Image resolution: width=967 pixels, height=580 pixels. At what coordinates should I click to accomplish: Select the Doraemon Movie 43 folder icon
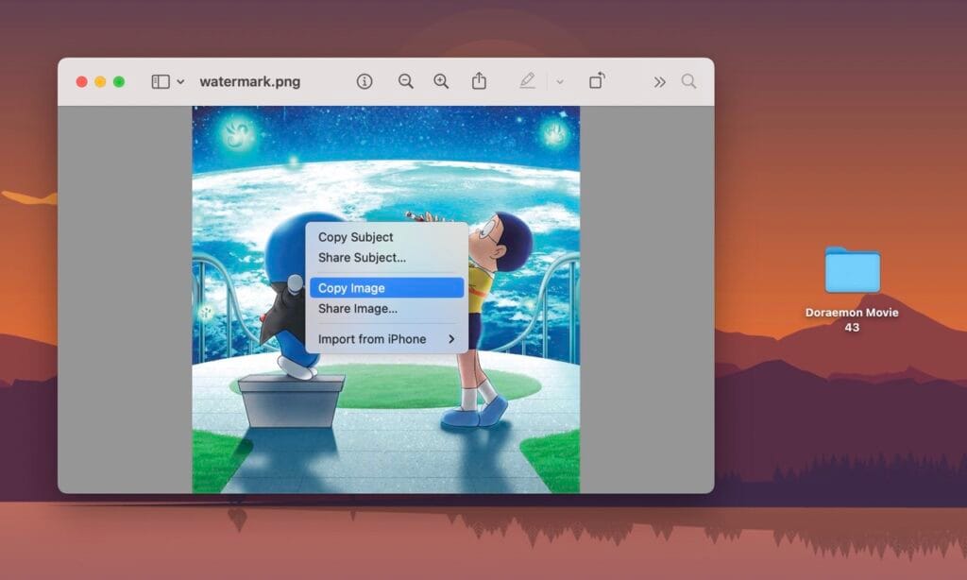(853, 269)
